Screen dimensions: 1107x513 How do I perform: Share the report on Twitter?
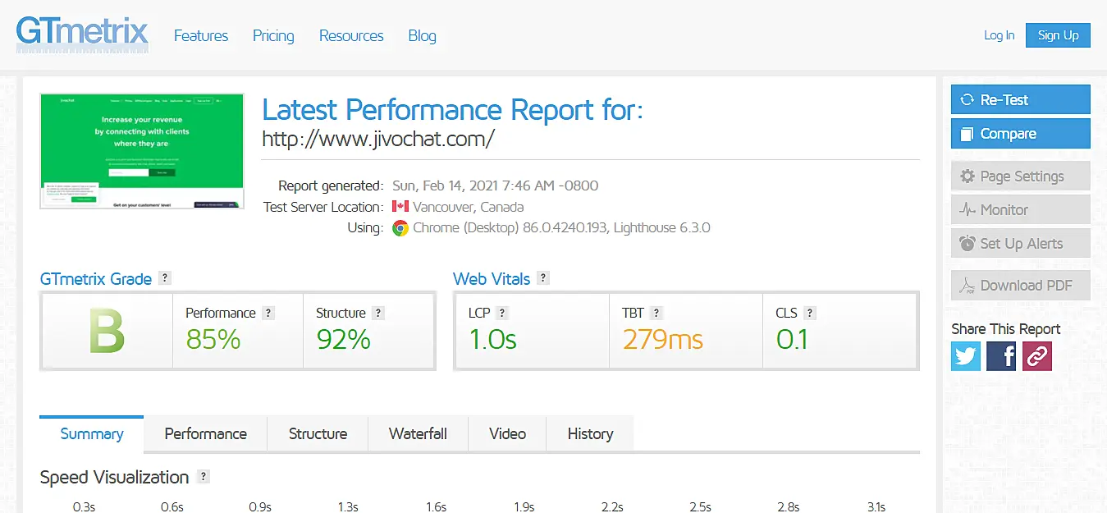tap(965, 356)
